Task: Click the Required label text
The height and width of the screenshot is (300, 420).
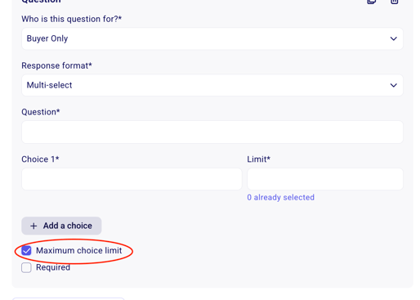Action: [53, 267]
